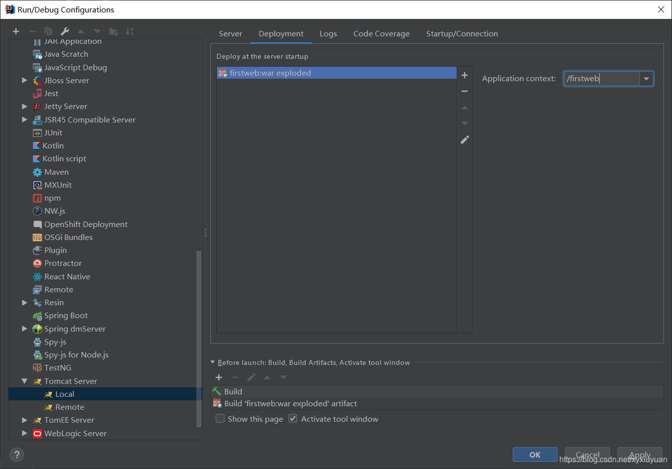672x469 pixels.
Task: Edit before launch task pencil icon
Action: [251, 377]
